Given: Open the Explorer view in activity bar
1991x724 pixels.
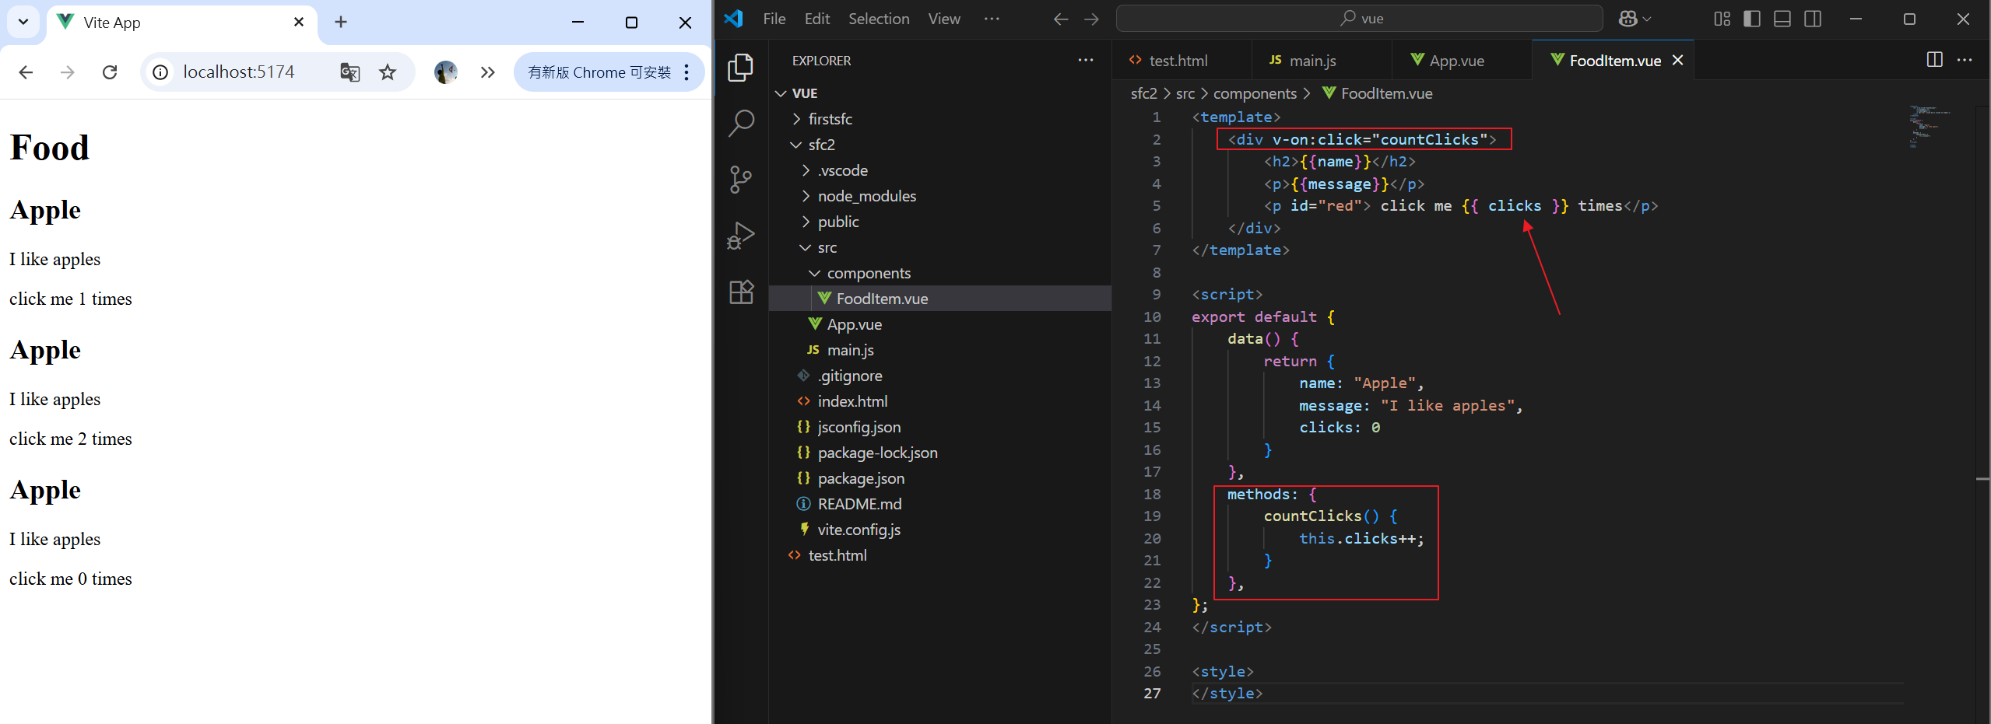Looking at the screenshot, I should click(x=740, y=68).
